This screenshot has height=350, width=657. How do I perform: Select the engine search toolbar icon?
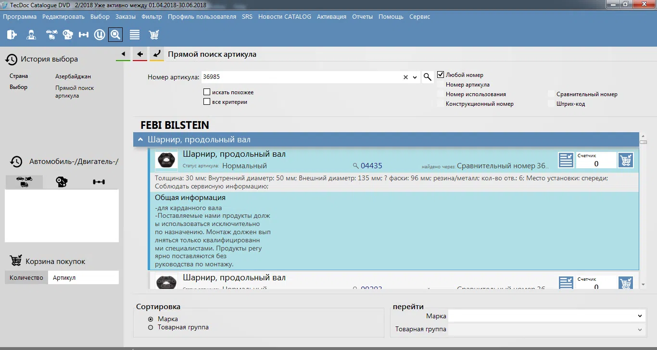pyautogui.click(x=68, y=35)
